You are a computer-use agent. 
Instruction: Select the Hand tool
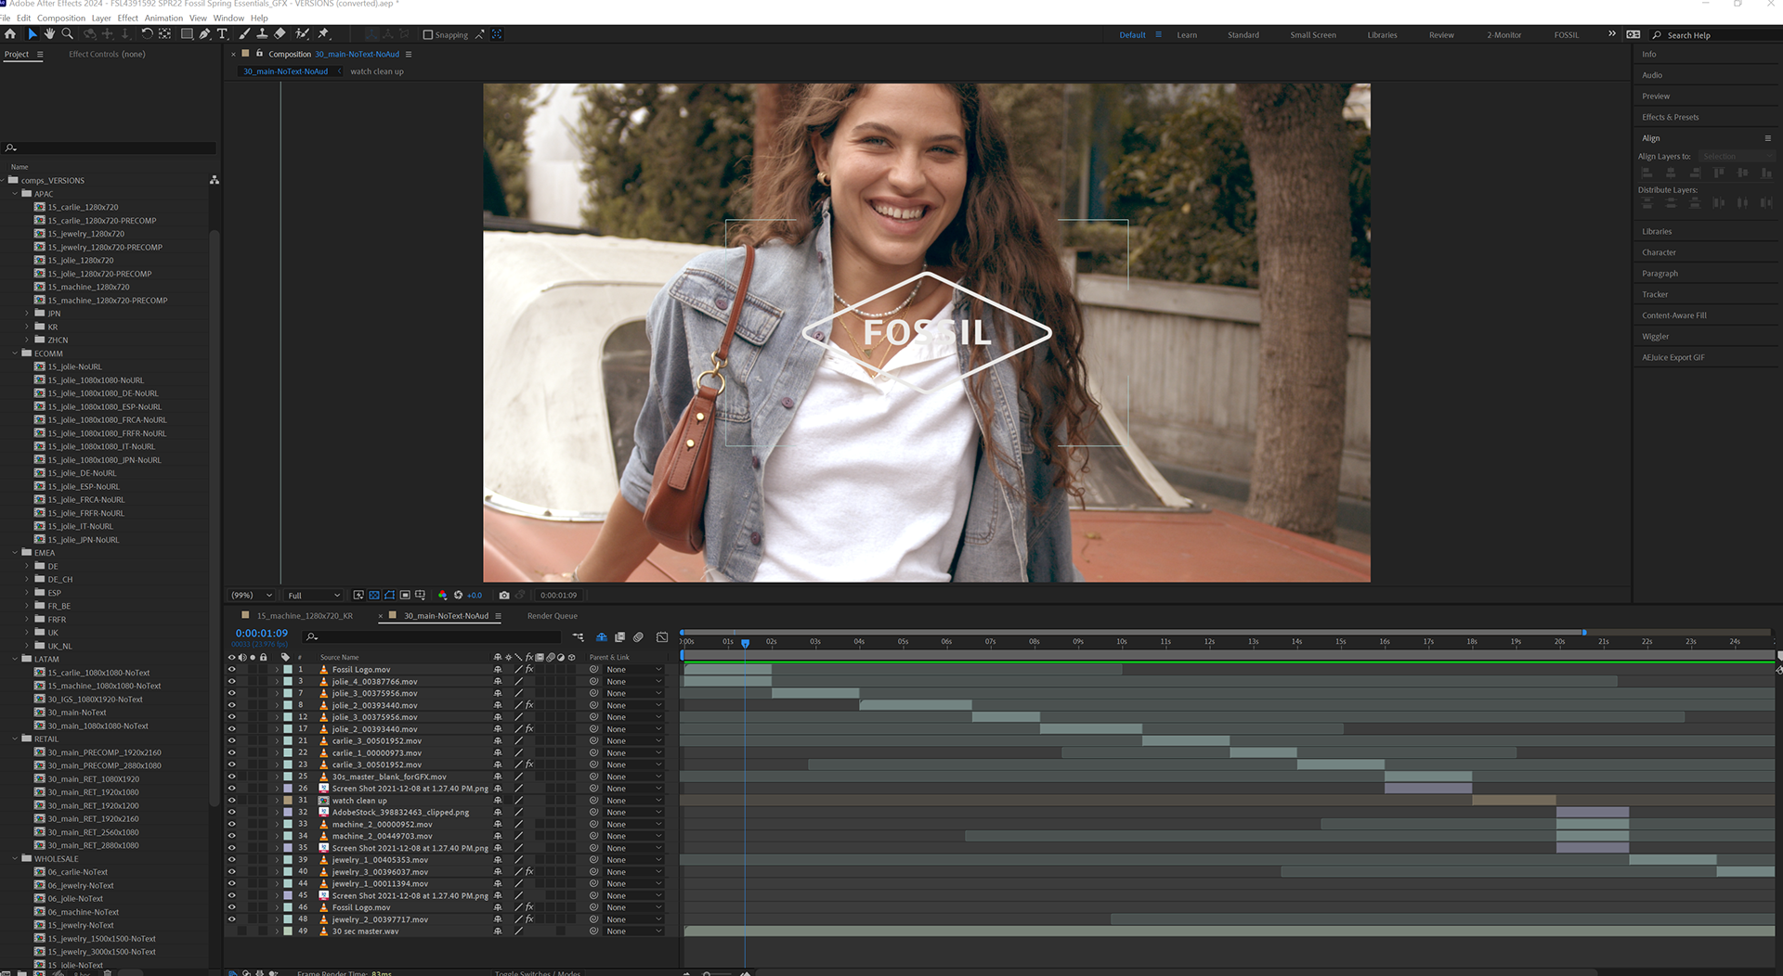(49, 34)
